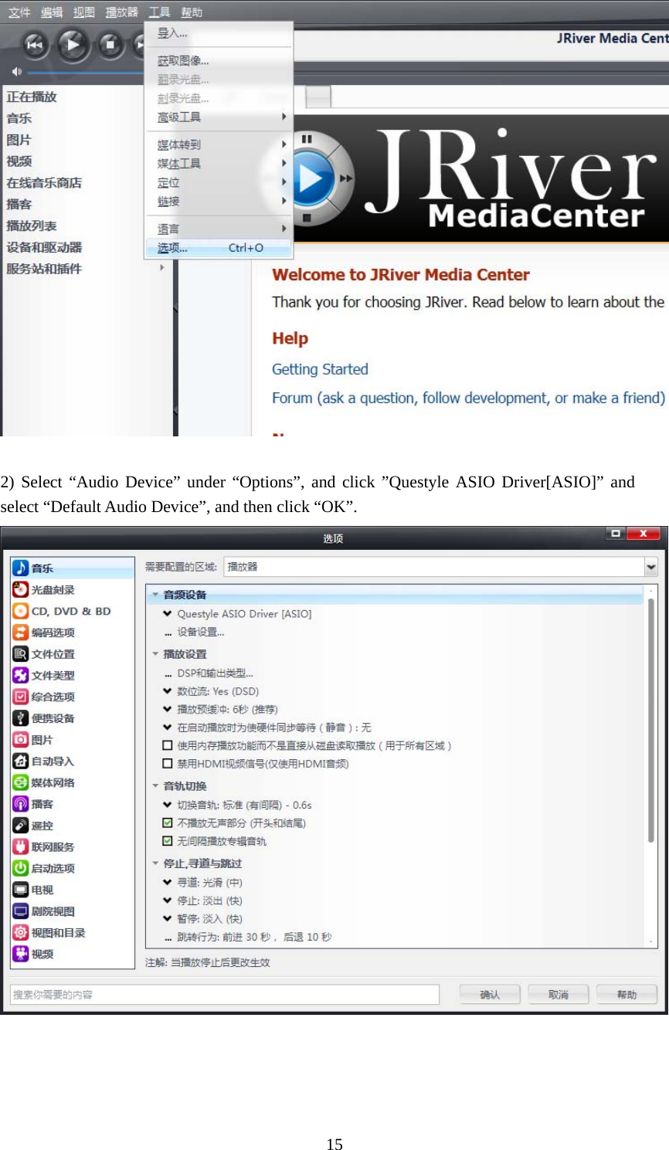Open the Forum link
The width and height of the screenshot is (669, 1150).
[468, 398]
